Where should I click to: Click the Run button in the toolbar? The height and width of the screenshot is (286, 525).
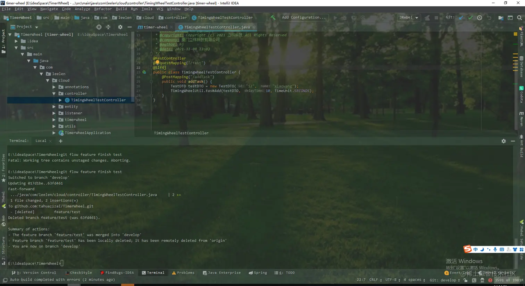tap(335, 18)
